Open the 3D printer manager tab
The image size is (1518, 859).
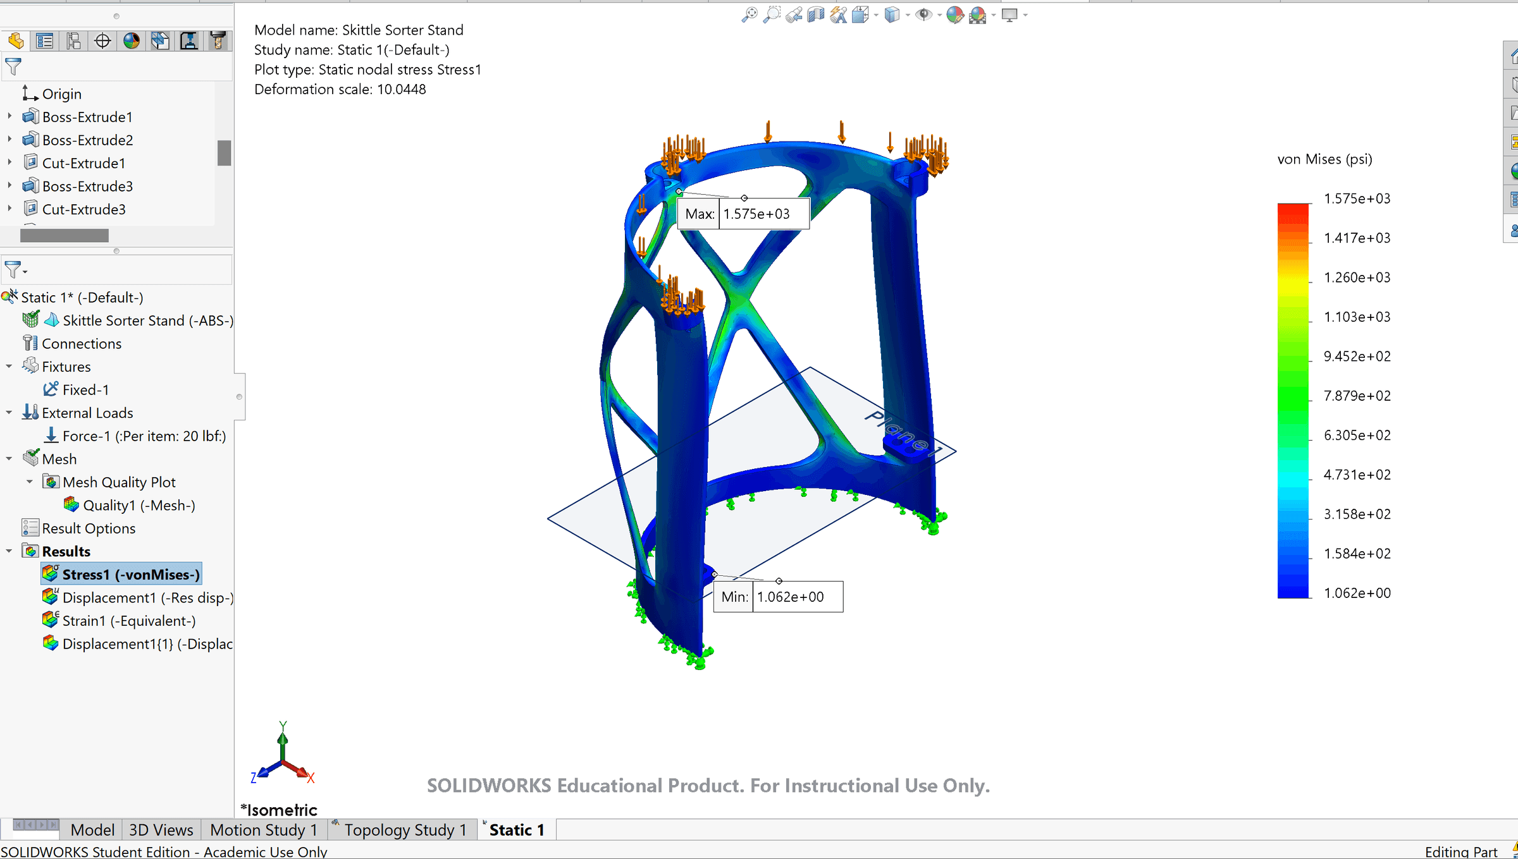tap(189, 41)
